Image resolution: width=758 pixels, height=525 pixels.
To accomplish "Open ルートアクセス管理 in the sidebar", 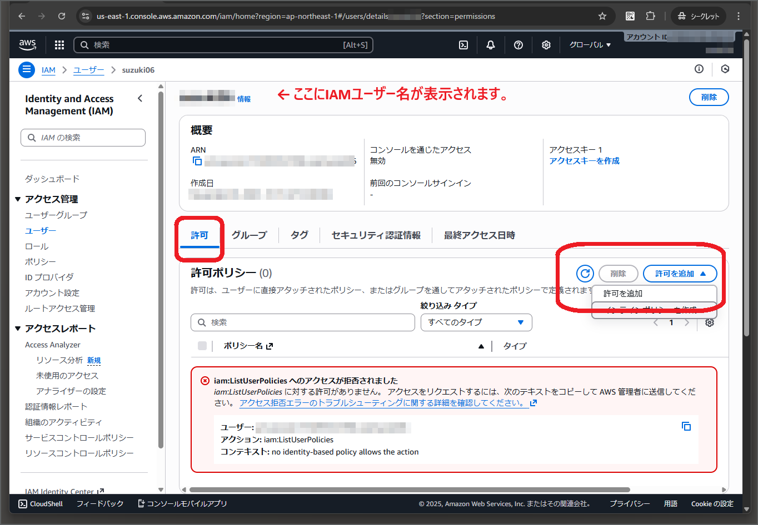I will click(60, 309).
